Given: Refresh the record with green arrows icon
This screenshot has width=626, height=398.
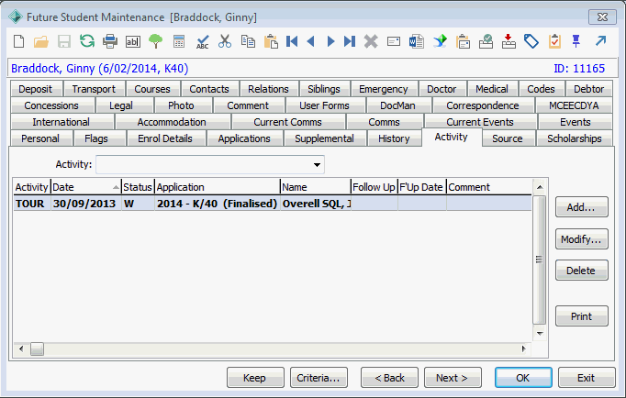Looking at the screenshot, I should click(87, 40).
